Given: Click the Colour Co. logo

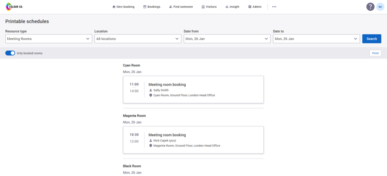Looking at the screenshot, I should click(x=14, y=7).
